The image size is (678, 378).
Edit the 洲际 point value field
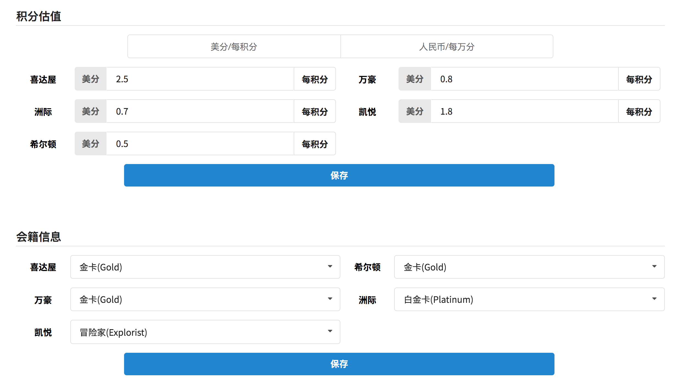(x=200, y=111)
